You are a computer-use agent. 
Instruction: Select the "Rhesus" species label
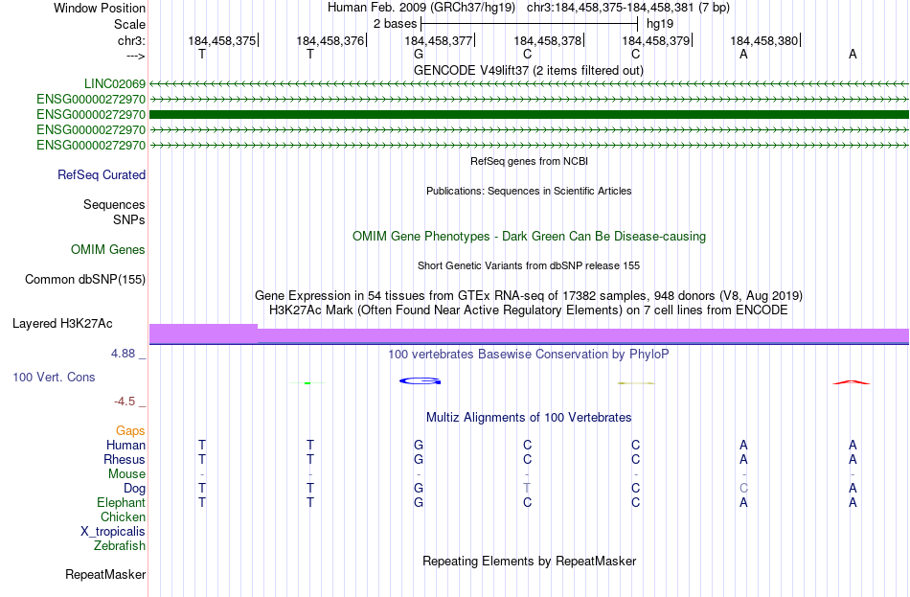pos(125,459)
